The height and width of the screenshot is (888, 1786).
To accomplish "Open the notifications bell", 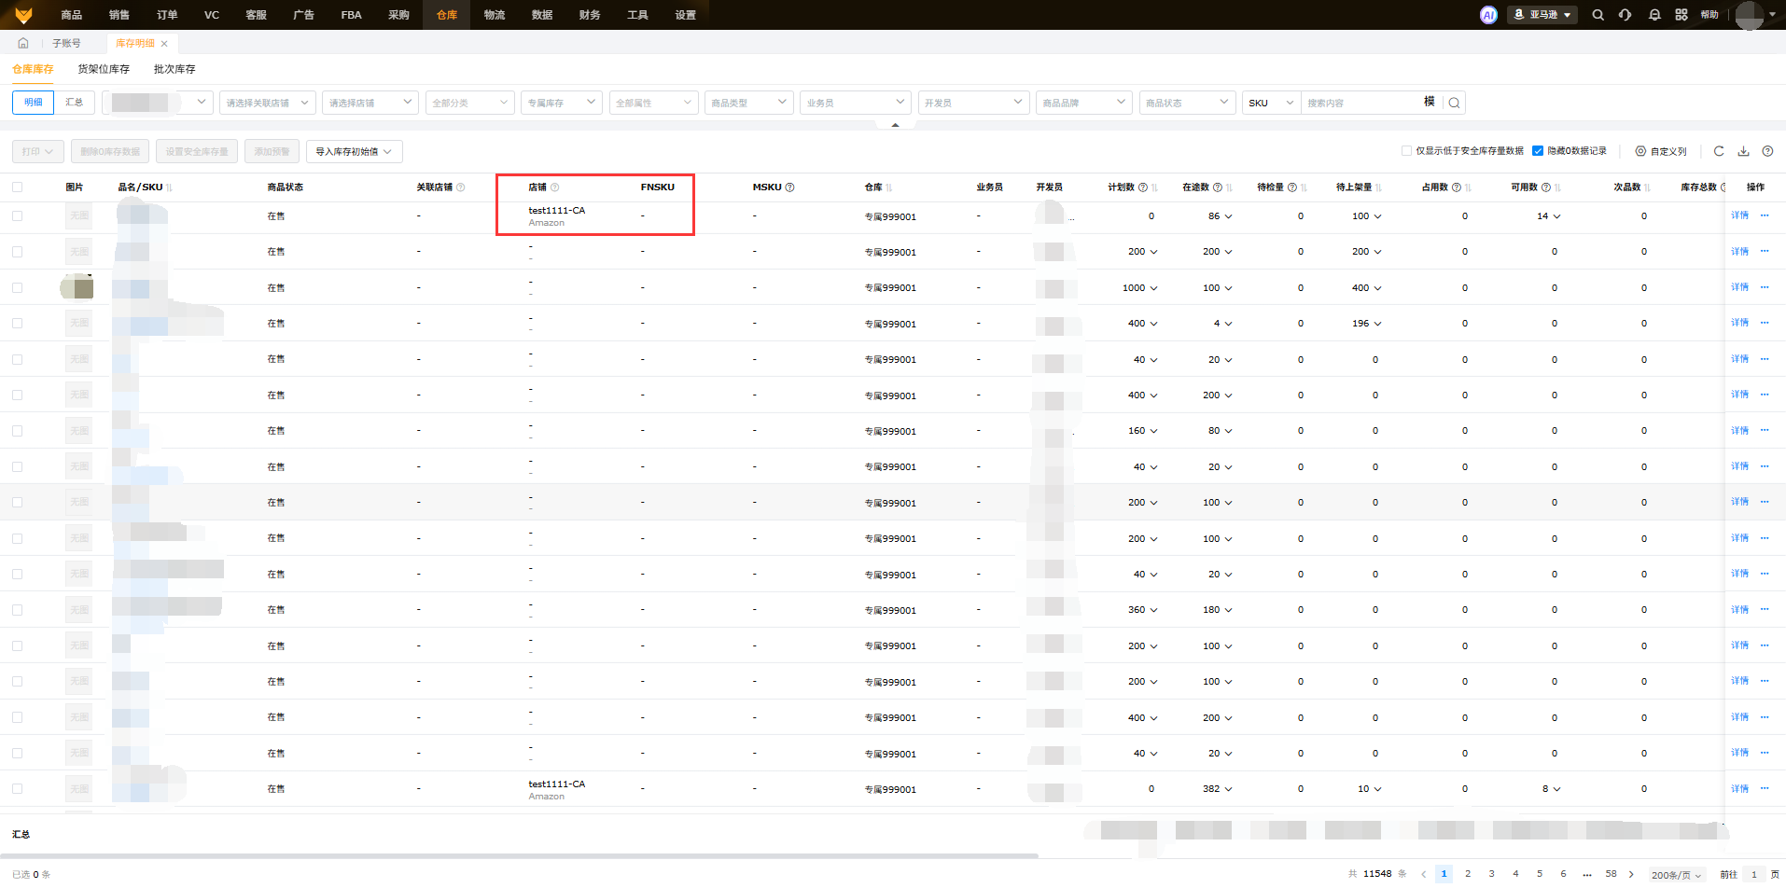I will pos(1653,15).
